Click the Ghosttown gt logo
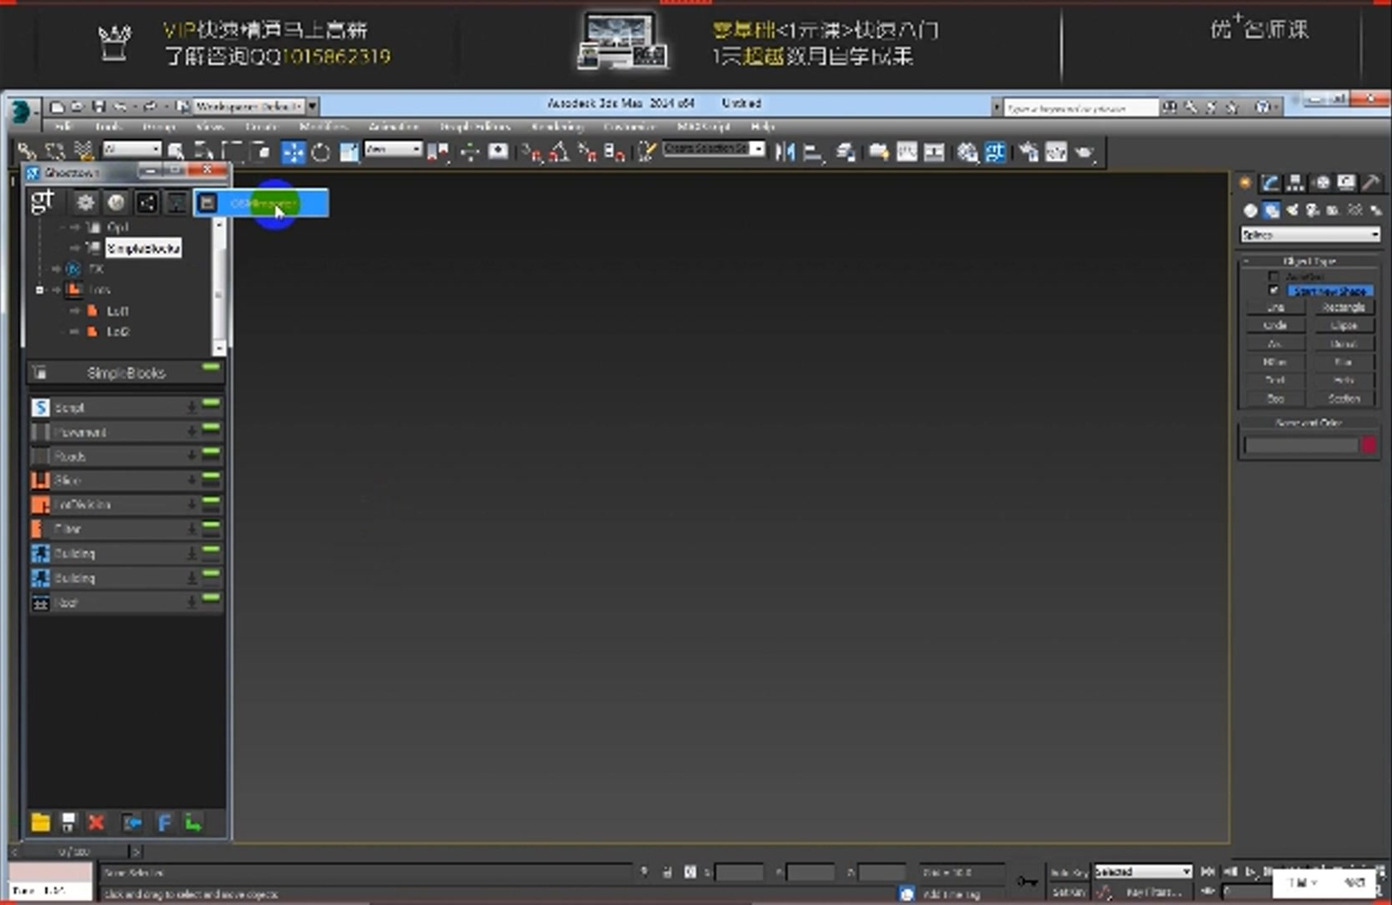The height and width of the screenshot is (905, 1392). click(x=42, y=201)
